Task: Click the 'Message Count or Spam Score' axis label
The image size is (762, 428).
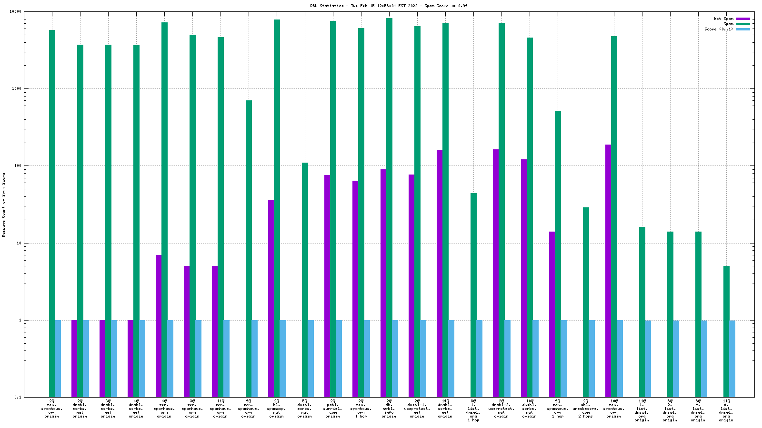Action: coord(4,204)
